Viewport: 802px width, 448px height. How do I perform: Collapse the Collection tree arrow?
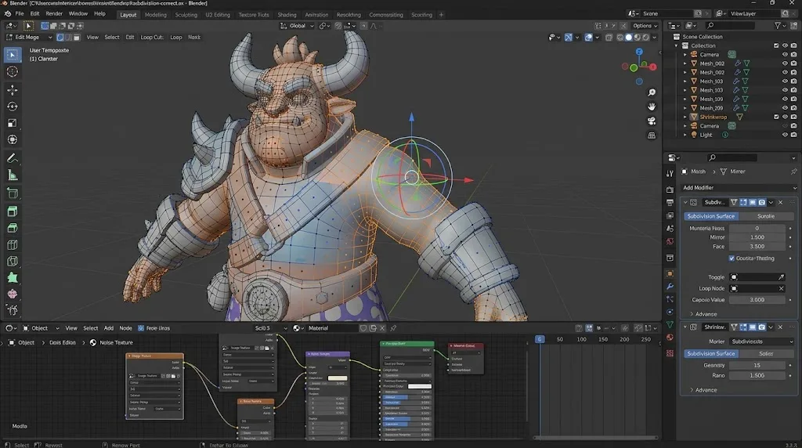(677, 45)
